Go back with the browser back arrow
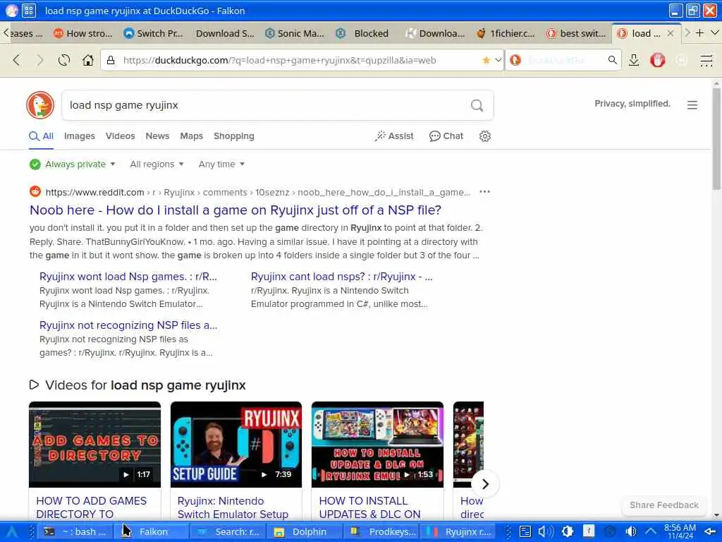 17,60
